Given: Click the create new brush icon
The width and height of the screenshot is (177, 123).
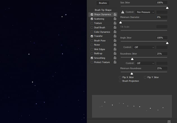Looking at the screenshot, I should [x=169, y=122].
